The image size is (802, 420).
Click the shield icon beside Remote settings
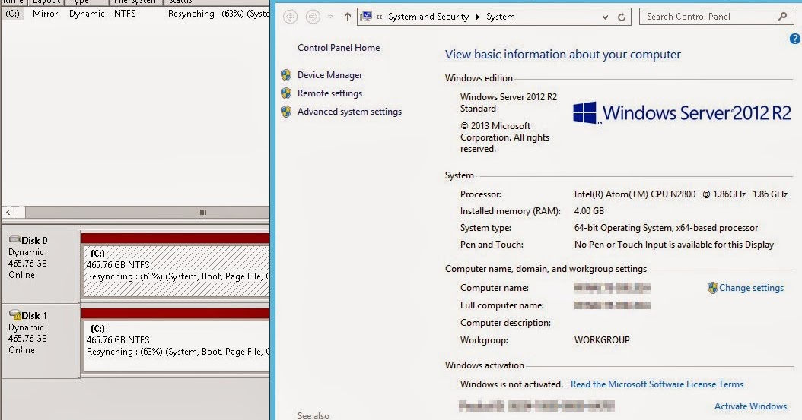pos(286,93)
